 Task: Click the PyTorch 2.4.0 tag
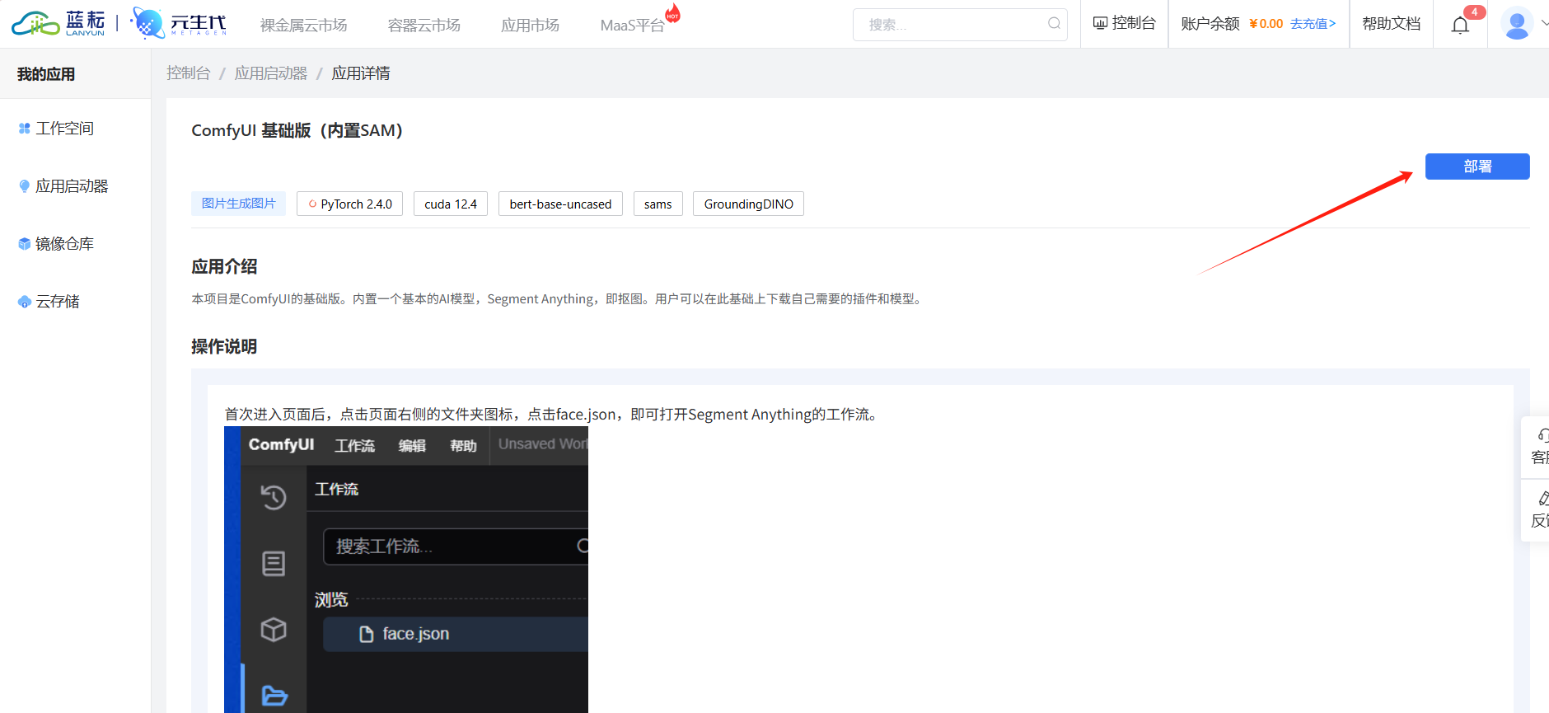[x=349, y=204]
